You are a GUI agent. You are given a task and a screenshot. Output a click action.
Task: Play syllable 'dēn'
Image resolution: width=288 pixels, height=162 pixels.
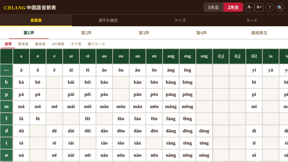click(154, 131)
